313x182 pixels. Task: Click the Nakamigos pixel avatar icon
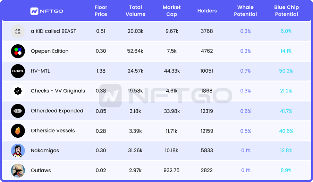coord(18,151)
